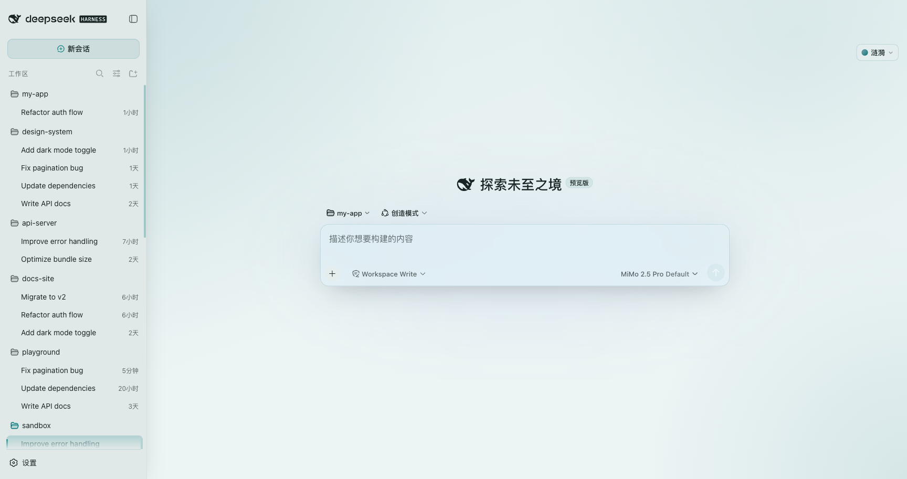Click the send arrow button
Screen dimensions: 907x479
715,273
